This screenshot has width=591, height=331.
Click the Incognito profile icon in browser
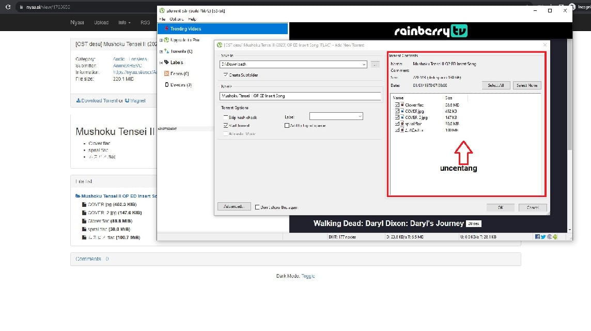pos(572,7)
